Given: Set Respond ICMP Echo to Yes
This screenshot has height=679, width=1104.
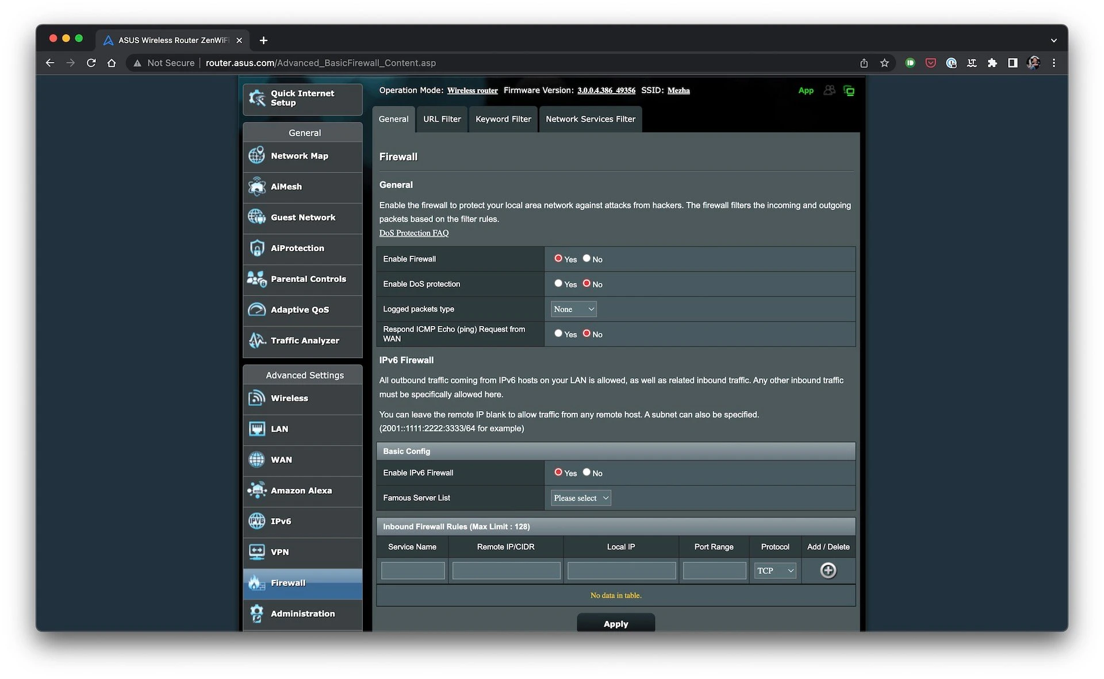Looking at the screenshot, I should pos(558,333).
